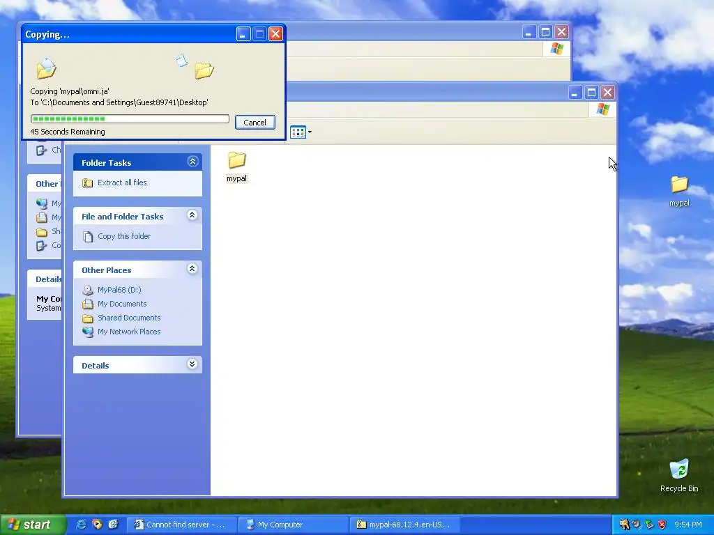
Task: Go to My Documents in Other Places
Action: [x=122, y=304]
